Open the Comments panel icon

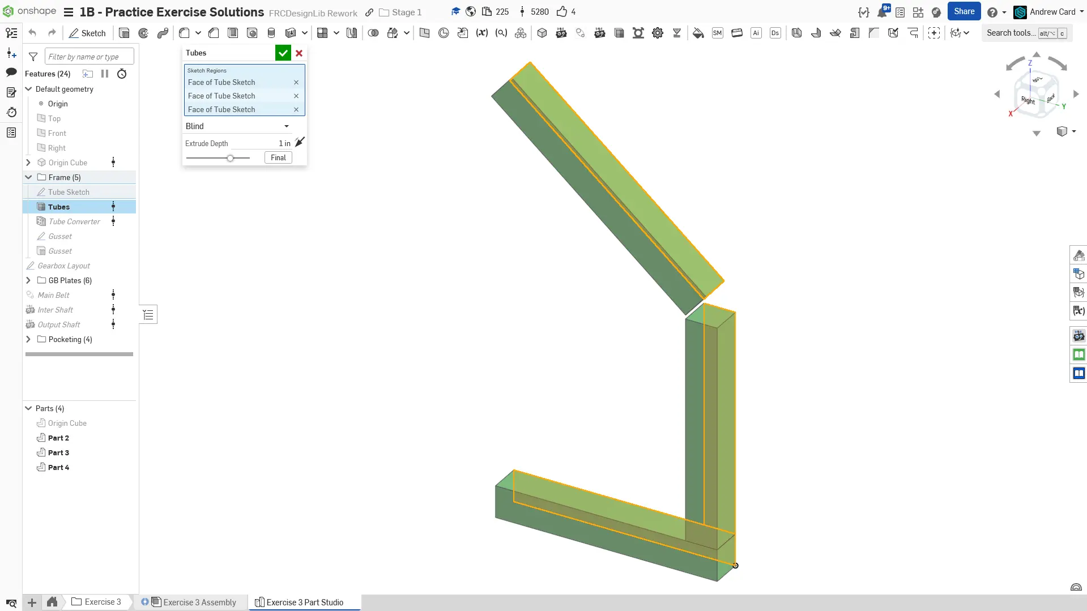(x=11, y=72)
